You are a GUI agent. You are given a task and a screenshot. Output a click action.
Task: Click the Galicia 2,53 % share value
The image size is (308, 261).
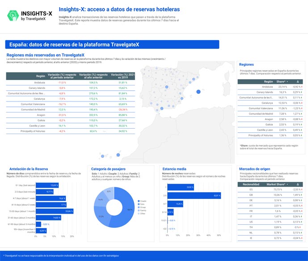pos(283,125)
